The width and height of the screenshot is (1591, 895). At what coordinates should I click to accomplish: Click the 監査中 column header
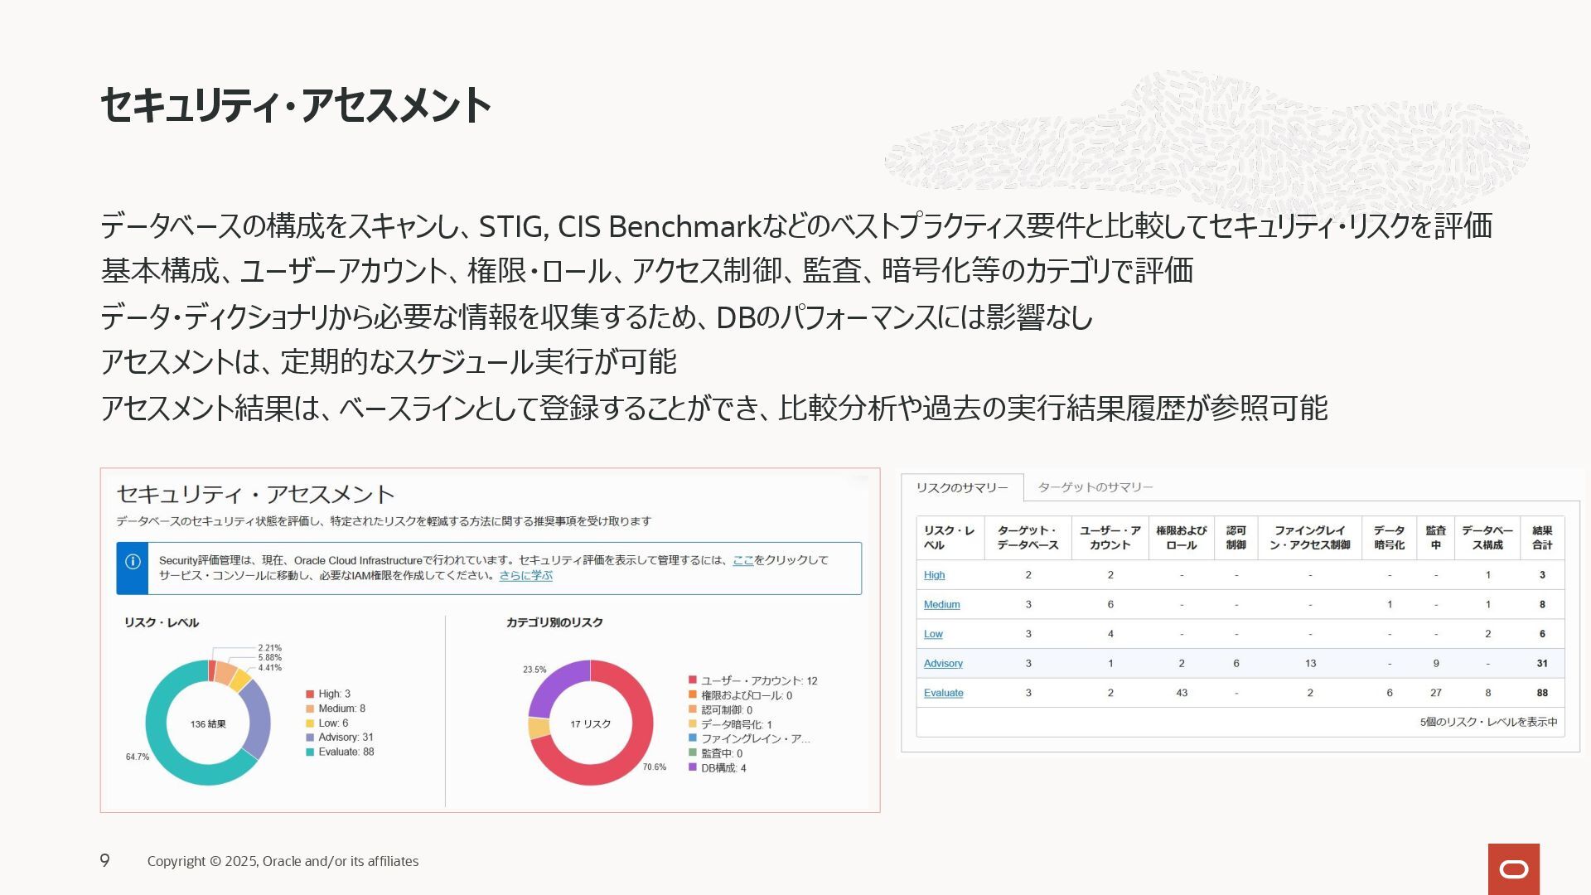click(1435, 538)
